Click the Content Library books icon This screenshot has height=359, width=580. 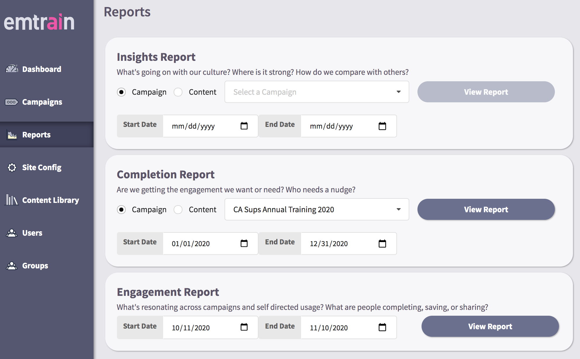tap(12, 200)
